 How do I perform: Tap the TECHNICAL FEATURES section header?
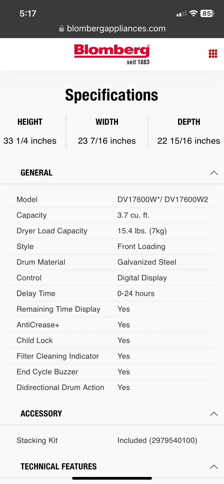112,467
